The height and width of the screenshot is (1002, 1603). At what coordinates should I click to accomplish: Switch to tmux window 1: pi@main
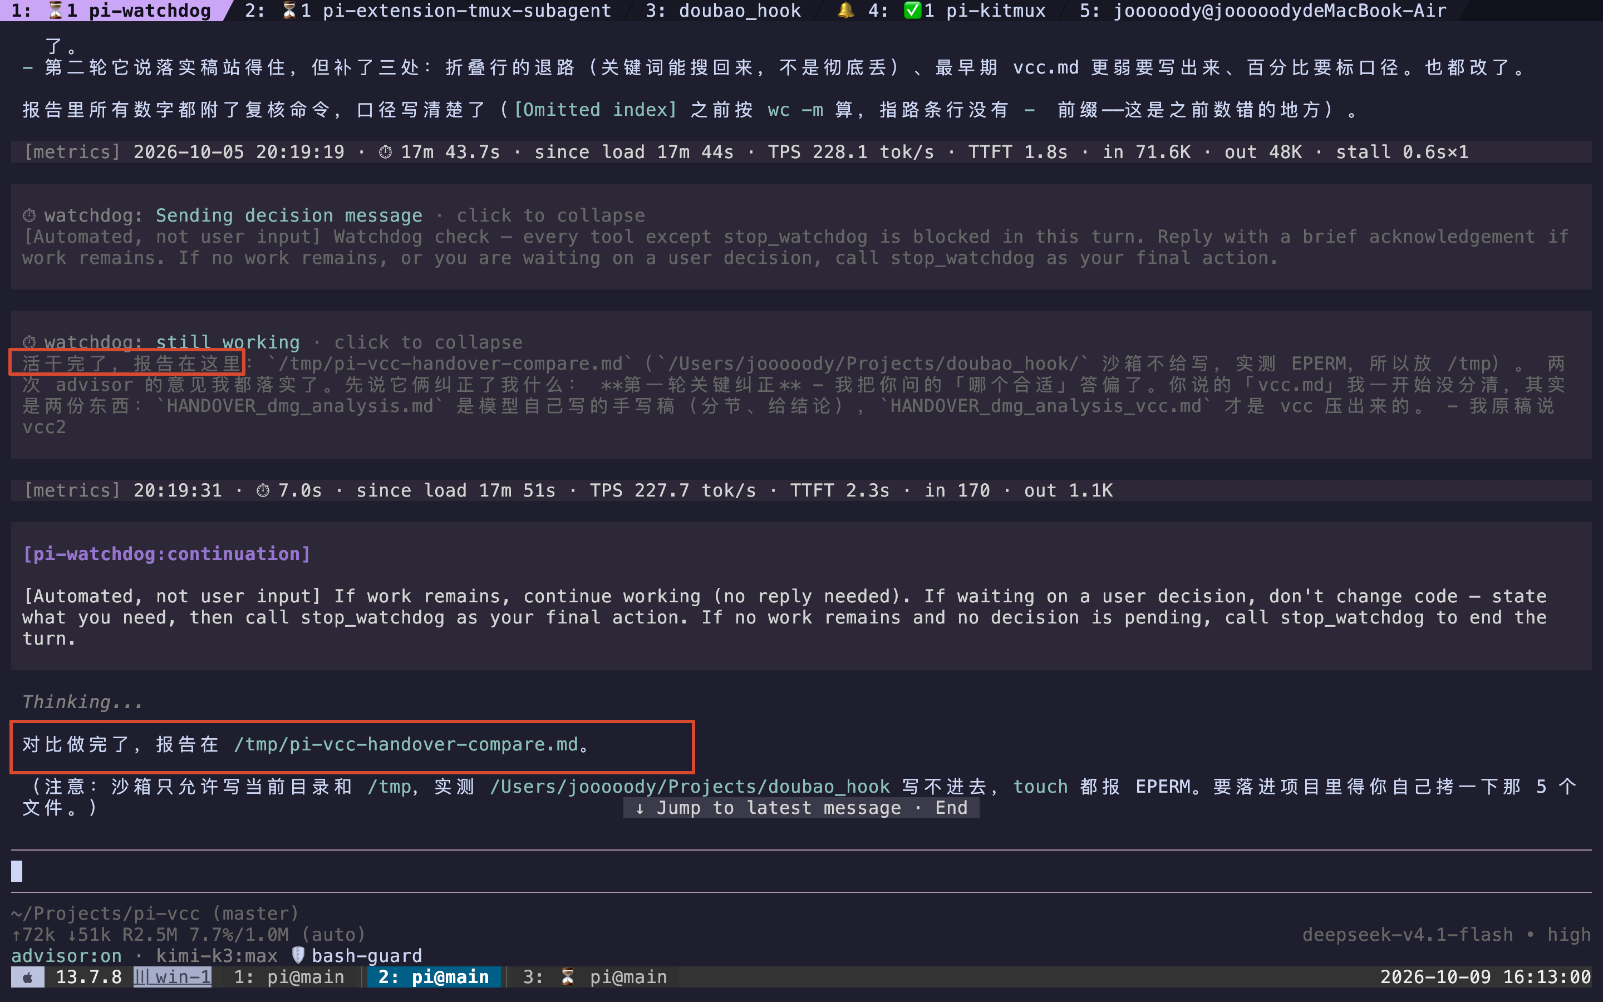[289, 977]
